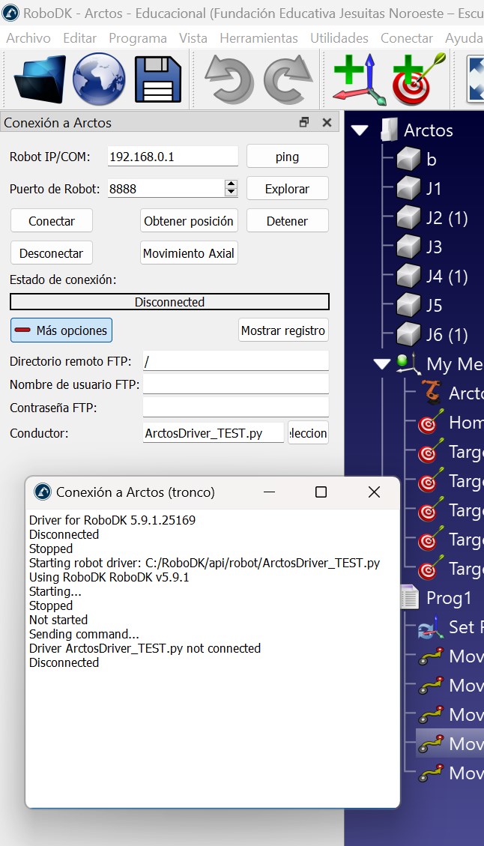Undo last action arrow icon
The width and height of the screenshot is (484, 846).
pyautogui.click(x=229, y=79)
